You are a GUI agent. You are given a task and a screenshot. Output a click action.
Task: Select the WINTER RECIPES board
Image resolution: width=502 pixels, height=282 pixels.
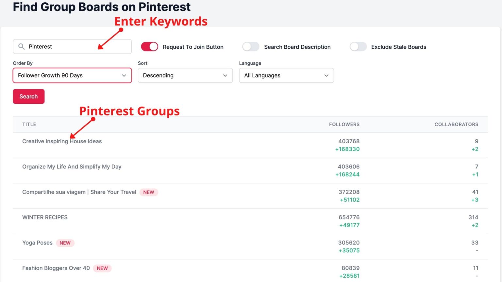(45, 217)
